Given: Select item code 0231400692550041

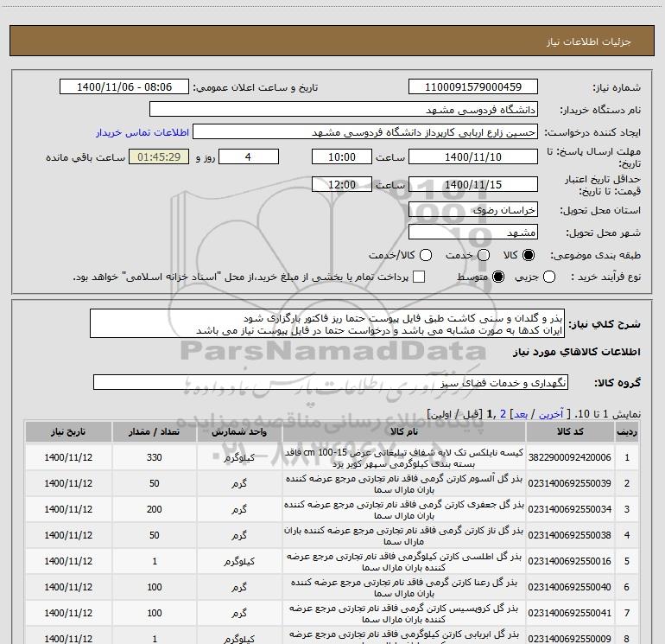Looking at the screenshot, I should tap(570, 613).
